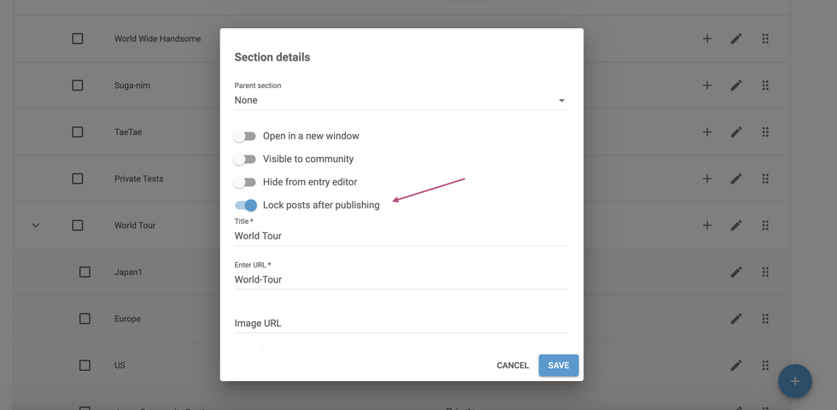837x410 pixels.
Task: Turn on Visible to community switch
Action: [245, 159]
